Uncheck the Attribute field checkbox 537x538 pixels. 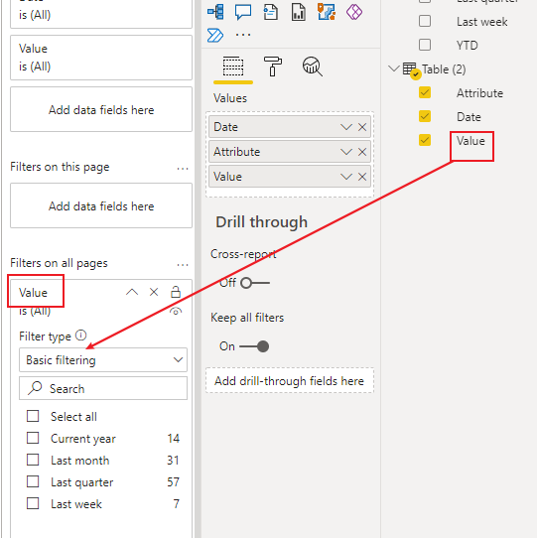pyautogui.click(x=425, y=92)
